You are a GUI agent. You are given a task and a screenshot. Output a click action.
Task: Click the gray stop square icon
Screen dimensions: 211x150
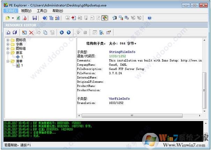[x=85, y=32]
